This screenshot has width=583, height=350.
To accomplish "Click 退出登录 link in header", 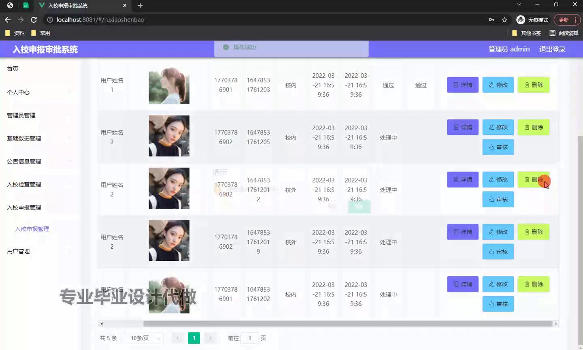I will (552, 49).
